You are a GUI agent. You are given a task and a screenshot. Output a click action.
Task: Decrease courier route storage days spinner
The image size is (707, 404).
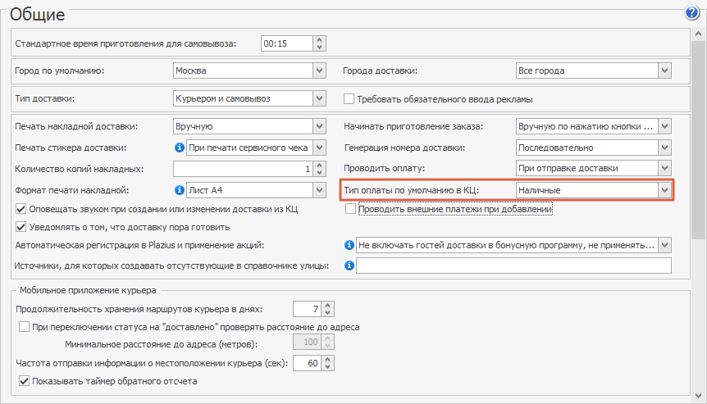point(328,312)
